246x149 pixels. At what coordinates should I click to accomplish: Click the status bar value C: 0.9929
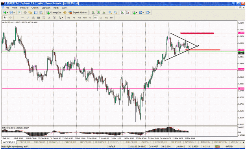coord(193,147)
